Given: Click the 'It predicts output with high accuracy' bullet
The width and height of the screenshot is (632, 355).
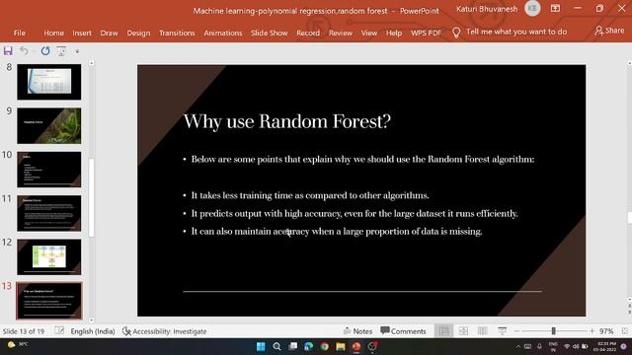Looking at the screenshot, I should (x=355, y=214).
